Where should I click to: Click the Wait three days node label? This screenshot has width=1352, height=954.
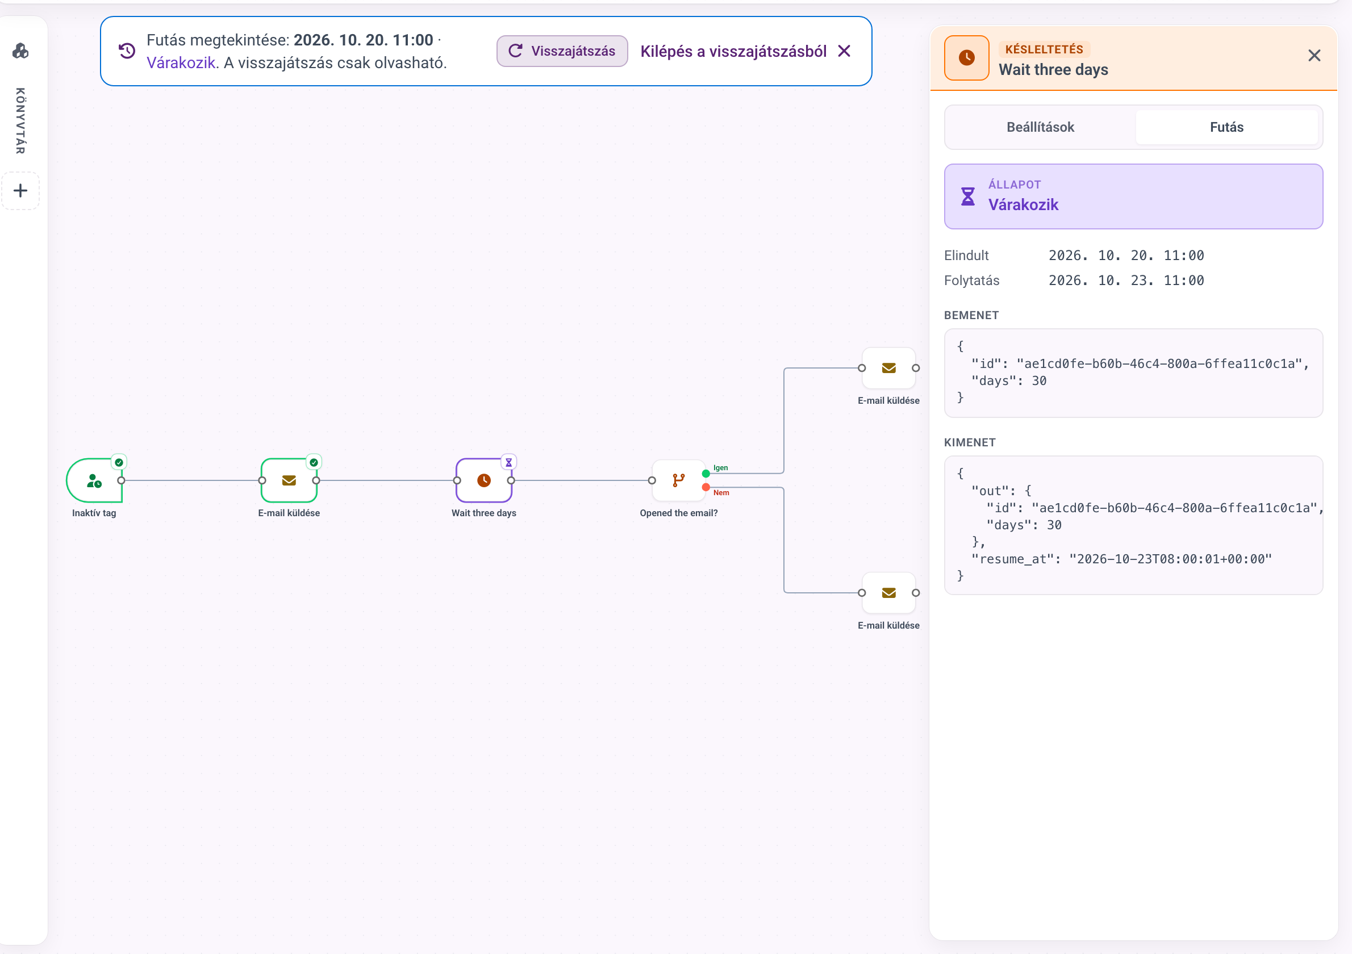pyautogui.click(x=484, y=513)
